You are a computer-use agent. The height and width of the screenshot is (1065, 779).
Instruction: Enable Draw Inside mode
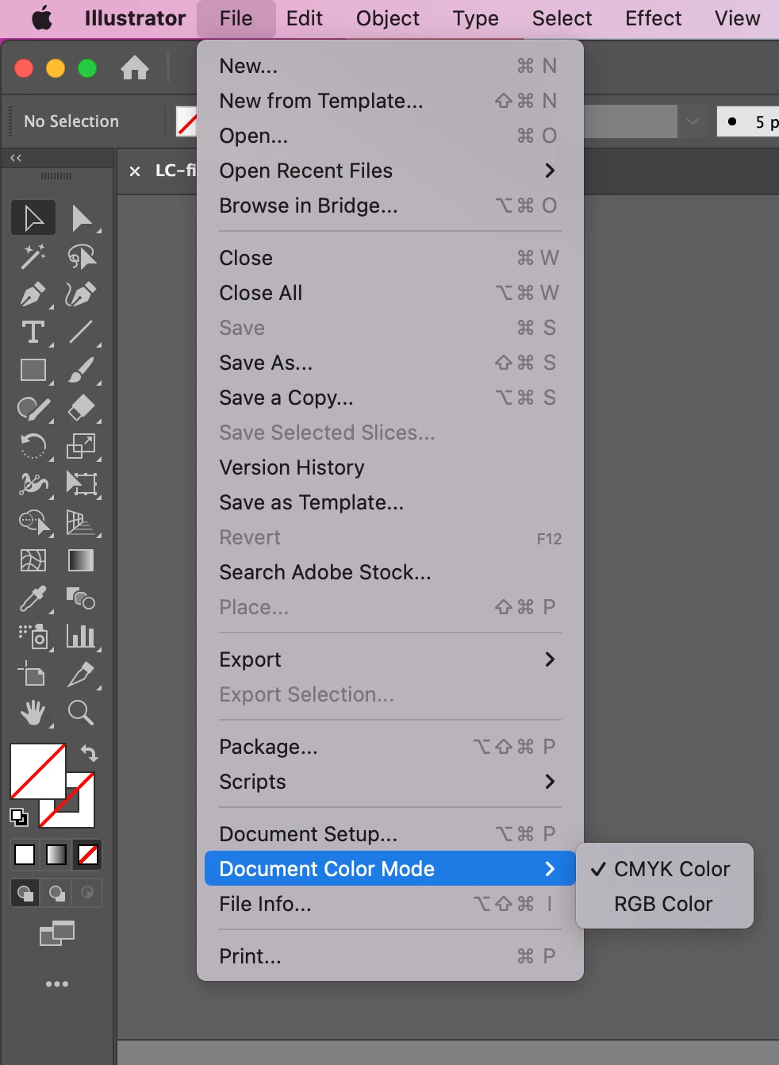pyautogui.click(x=87, y=893)
